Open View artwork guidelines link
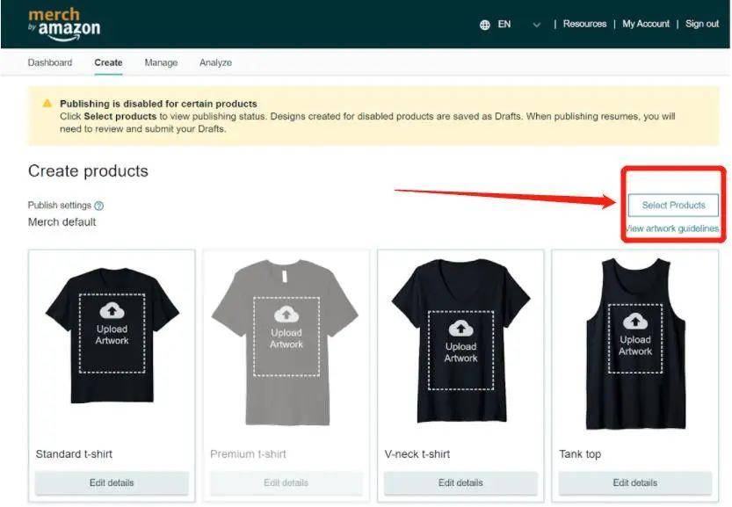This screenshot has width=732, height=507. coord(672,228)
